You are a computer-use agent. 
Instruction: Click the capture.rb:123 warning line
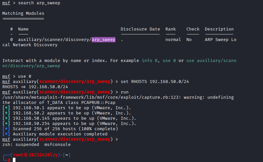118,97
